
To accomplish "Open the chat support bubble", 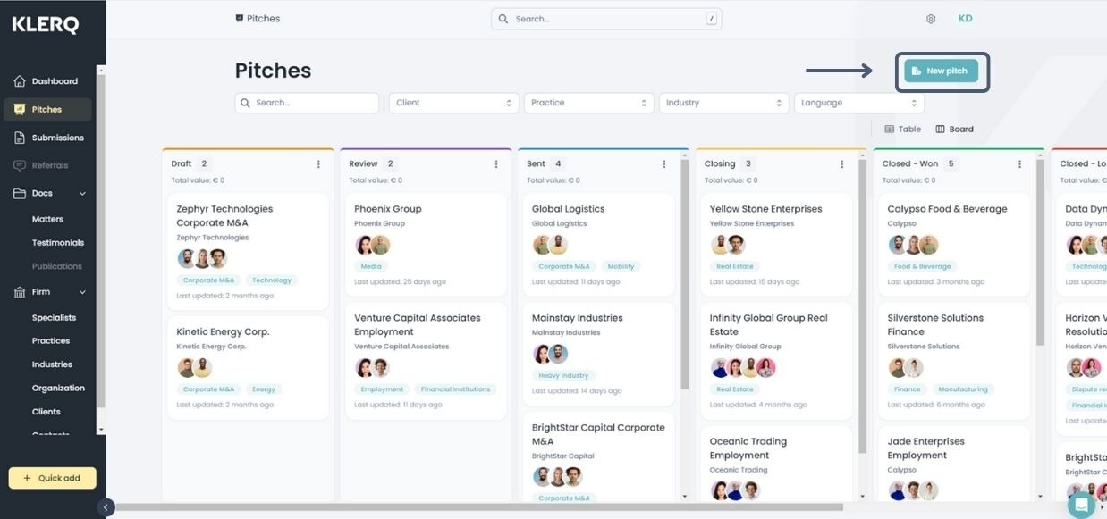I will point(1081,505).
